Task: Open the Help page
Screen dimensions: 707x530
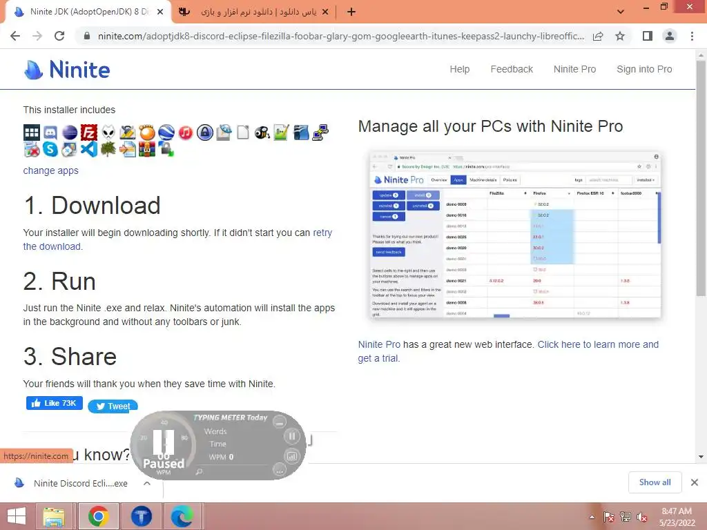Action: tap(459, 70)
